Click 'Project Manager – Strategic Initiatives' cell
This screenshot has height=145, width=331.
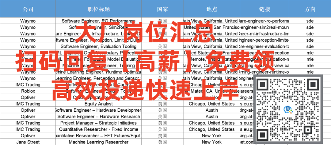click(99, 123)
